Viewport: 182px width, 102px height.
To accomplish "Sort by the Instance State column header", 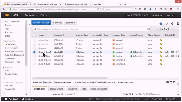I will coord(119,35).
